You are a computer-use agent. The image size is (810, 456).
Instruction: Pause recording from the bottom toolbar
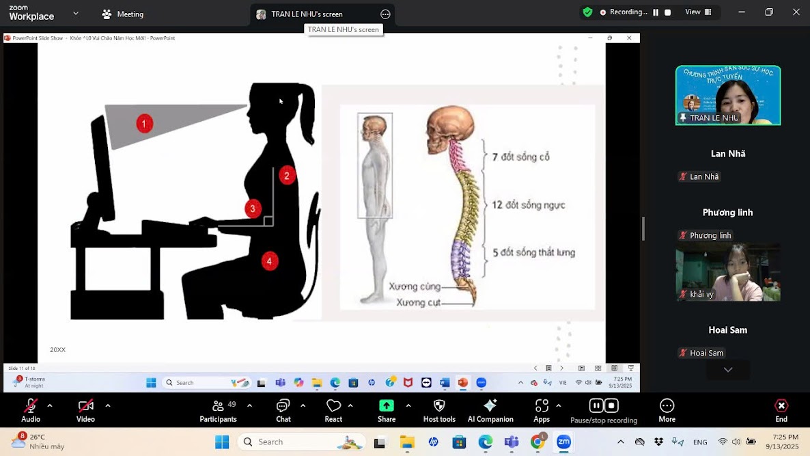[596, 405]
